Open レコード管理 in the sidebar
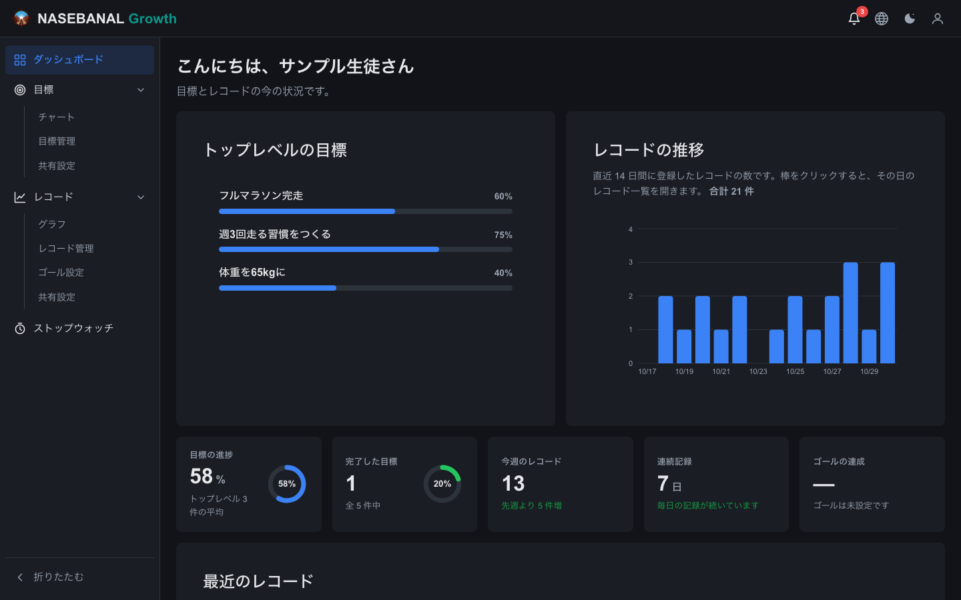 [66, 249]
